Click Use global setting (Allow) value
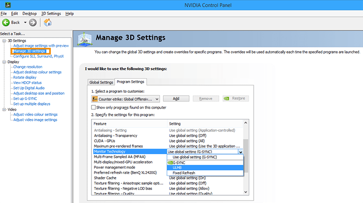Viewport: 363px width, 203px height. coord(189,188)
